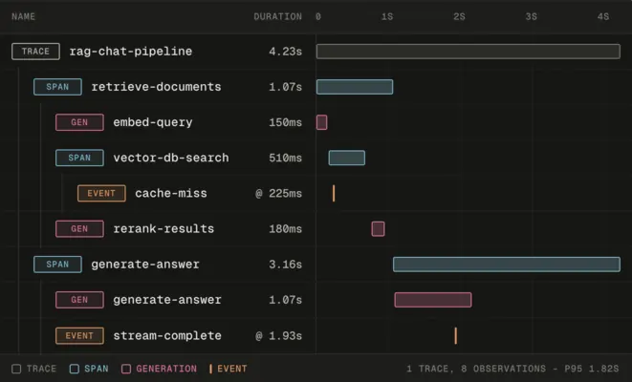Click the stream-complete event tick on timeline
This screenshot has width=632, height=382.
(x=456, y=336)
